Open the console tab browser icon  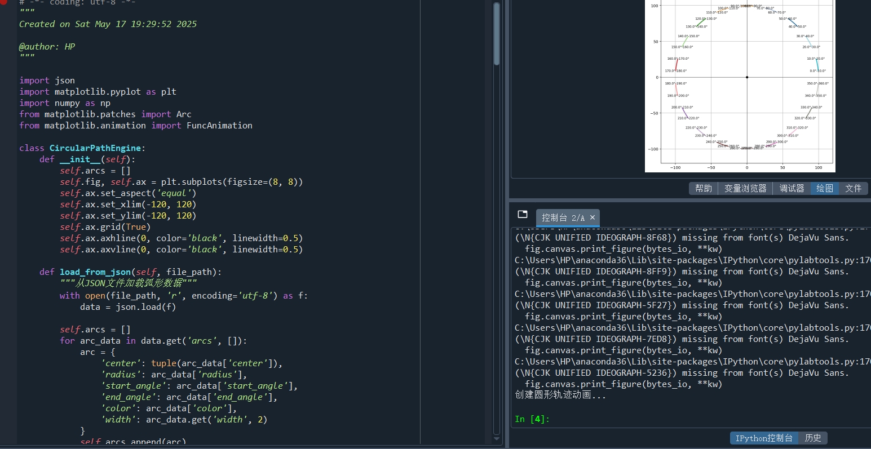pos(523,214)
